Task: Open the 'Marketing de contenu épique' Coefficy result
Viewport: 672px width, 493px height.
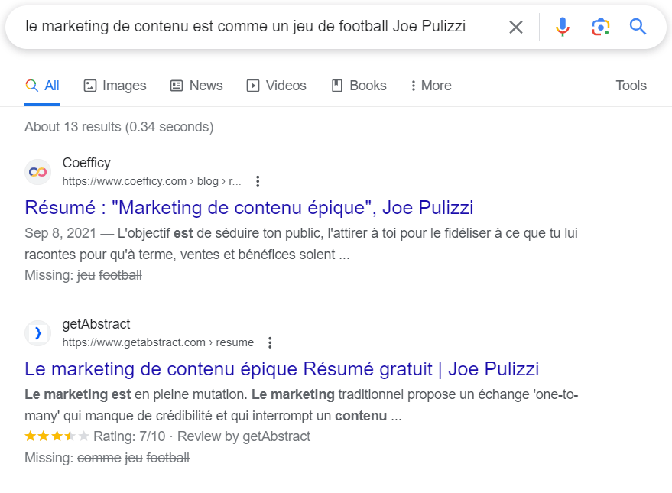Action: click(x=249, y=207)
